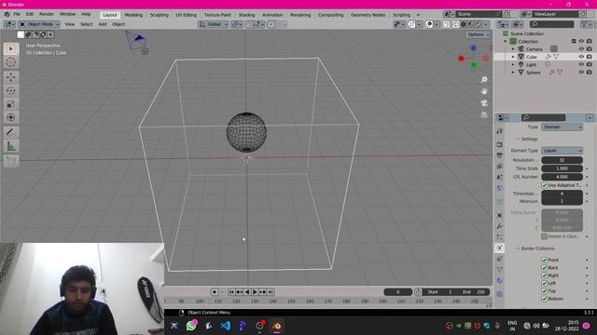Viewport: 597px width, 335px height.
Task: Hide the Sphere in the outliner
Action: [x=581, y=73]
